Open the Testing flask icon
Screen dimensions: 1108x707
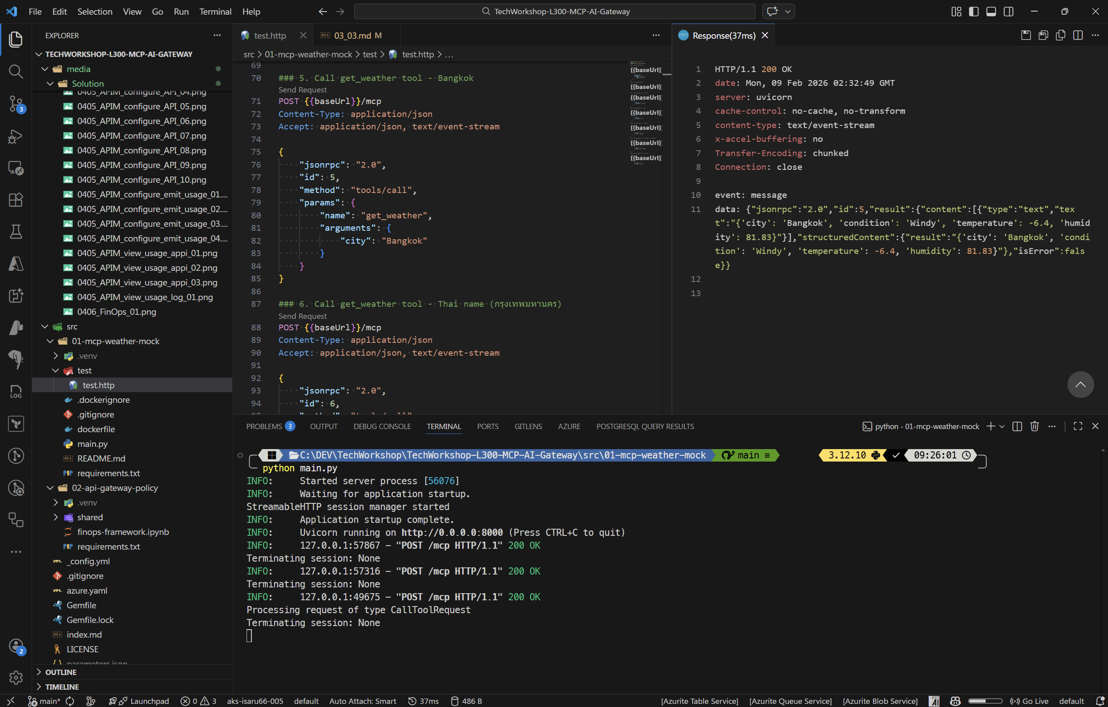[16, 232]
